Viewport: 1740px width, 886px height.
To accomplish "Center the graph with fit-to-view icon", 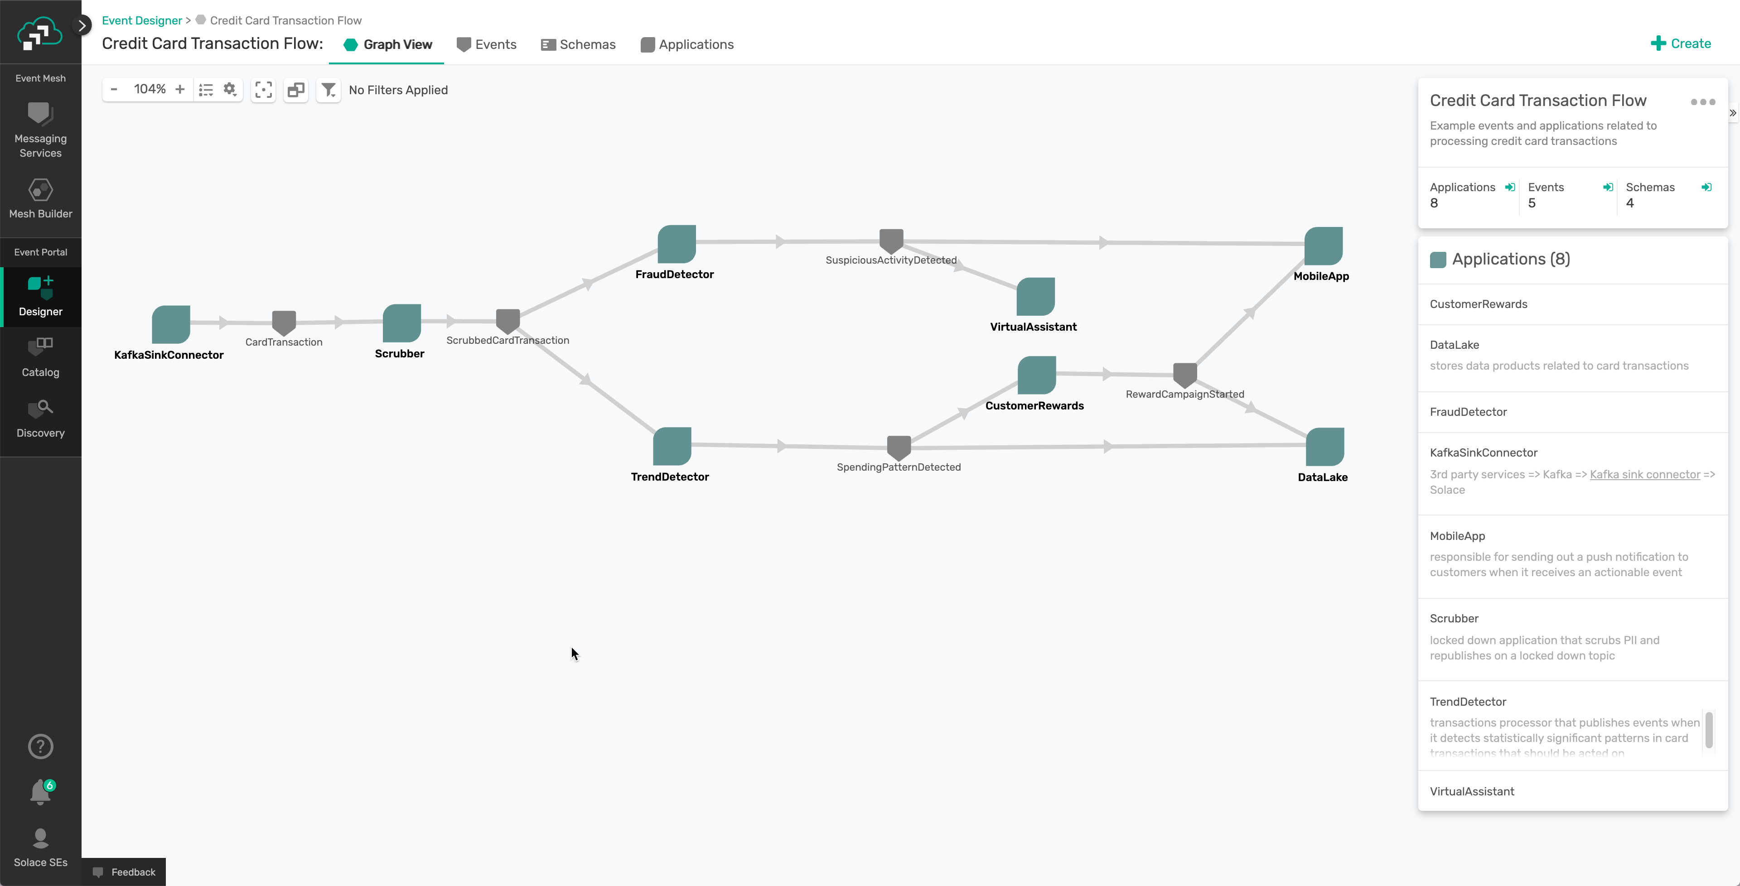I will click(x=263, y=90).
